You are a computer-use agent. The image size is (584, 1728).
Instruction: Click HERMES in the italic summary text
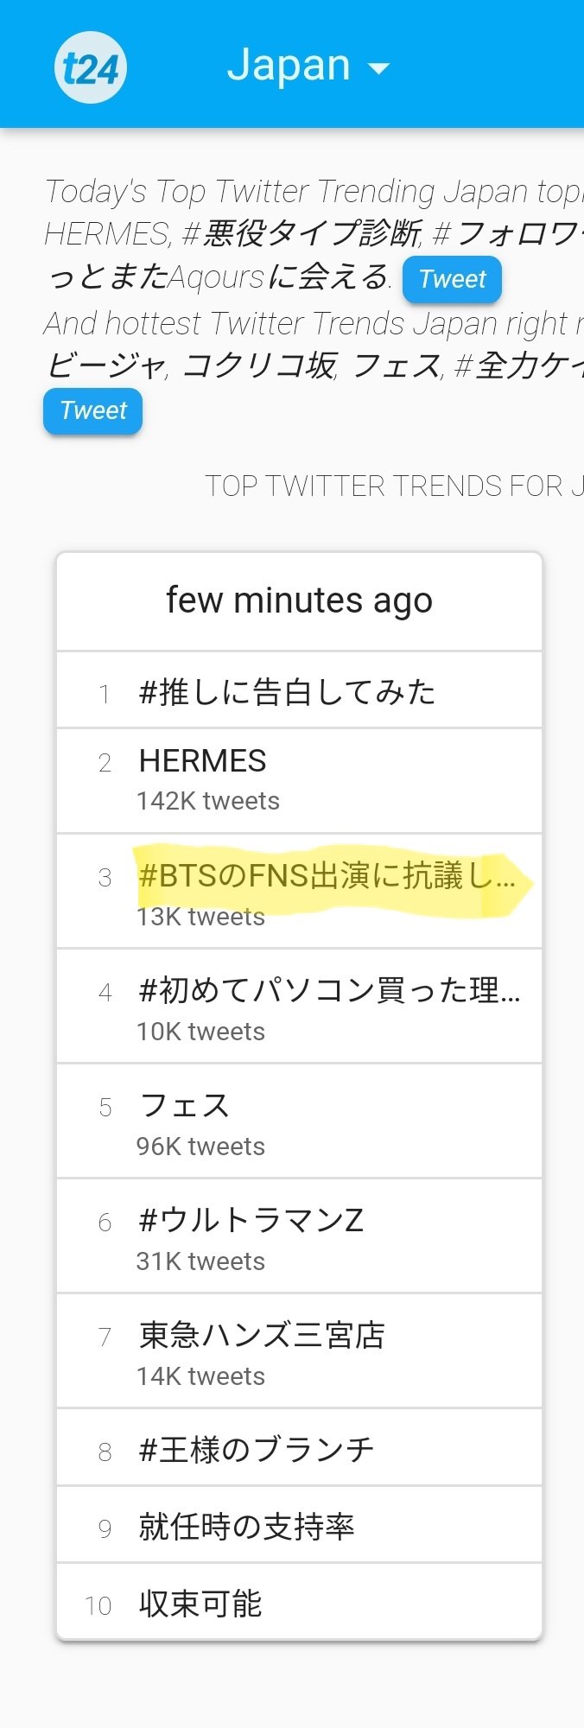click(x=107, y=233)
